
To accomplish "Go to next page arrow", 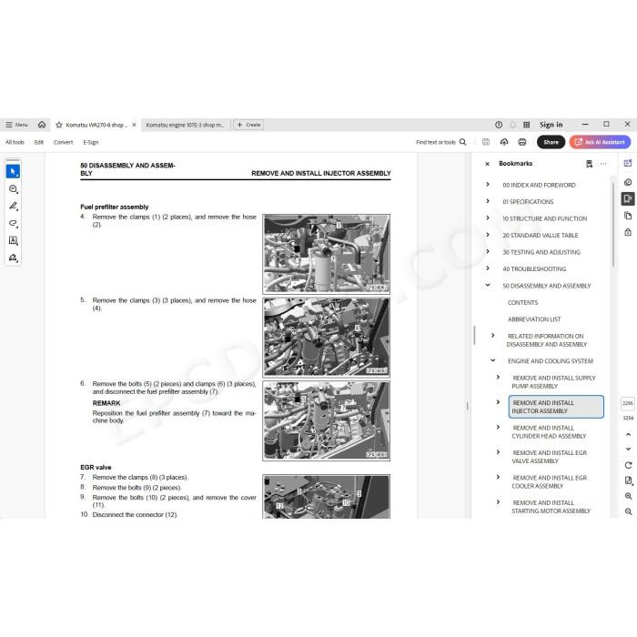I will 628,449.
